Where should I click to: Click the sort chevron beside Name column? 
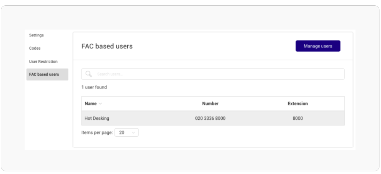coord(100,104)
